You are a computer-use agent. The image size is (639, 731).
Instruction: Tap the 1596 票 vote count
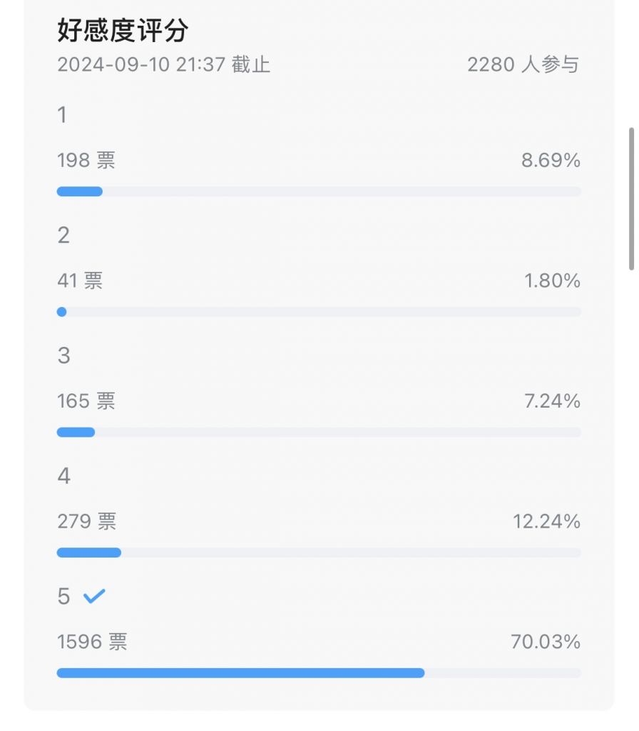[92, 642]
